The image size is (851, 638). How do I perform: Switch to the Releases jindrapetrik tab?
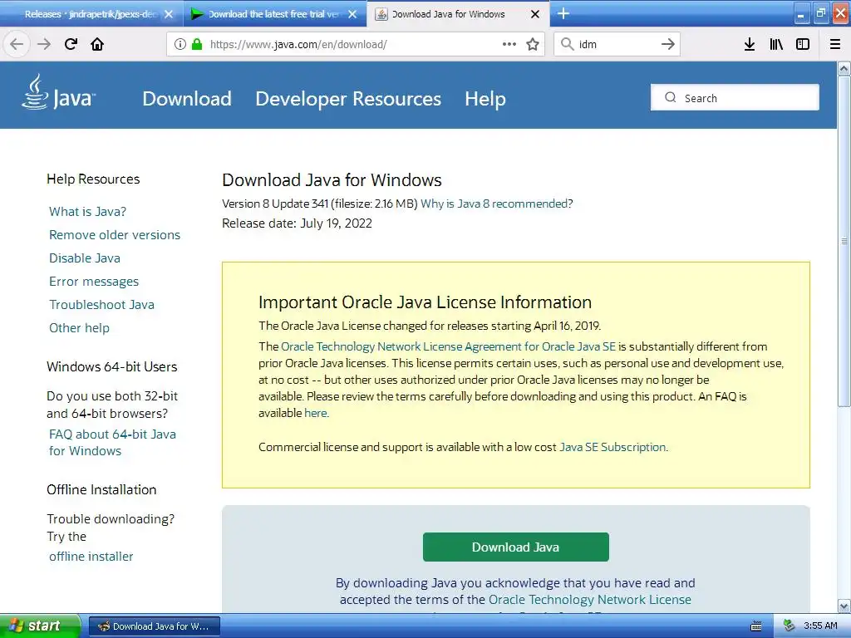pyautogui.click(x=91, y=14)
